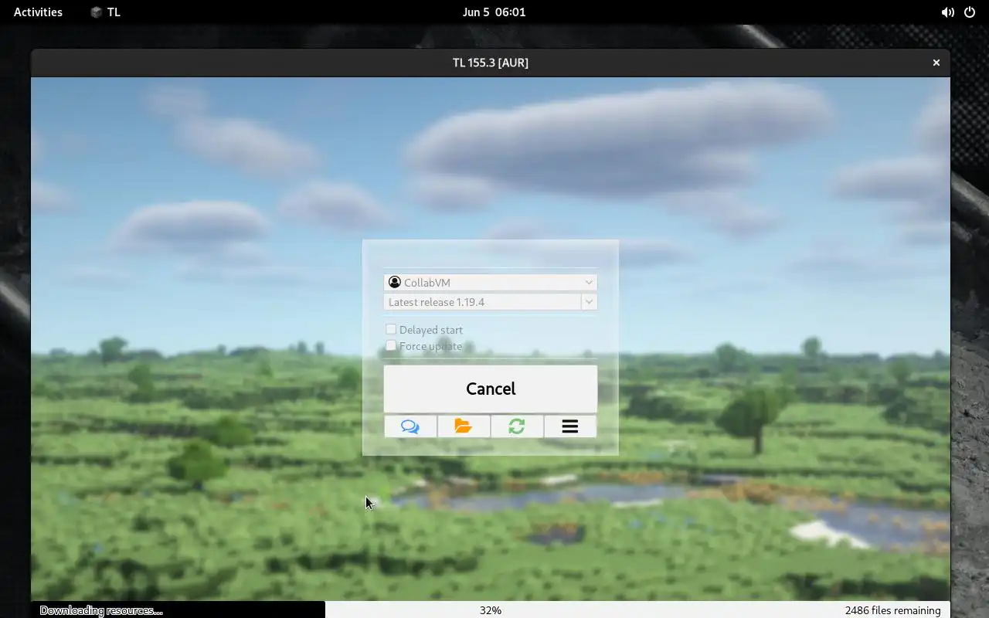This screenshot has width=989, height=618.
Task: Click the TL 155.3 [AUR] title bar
Action: pos(491,63)
